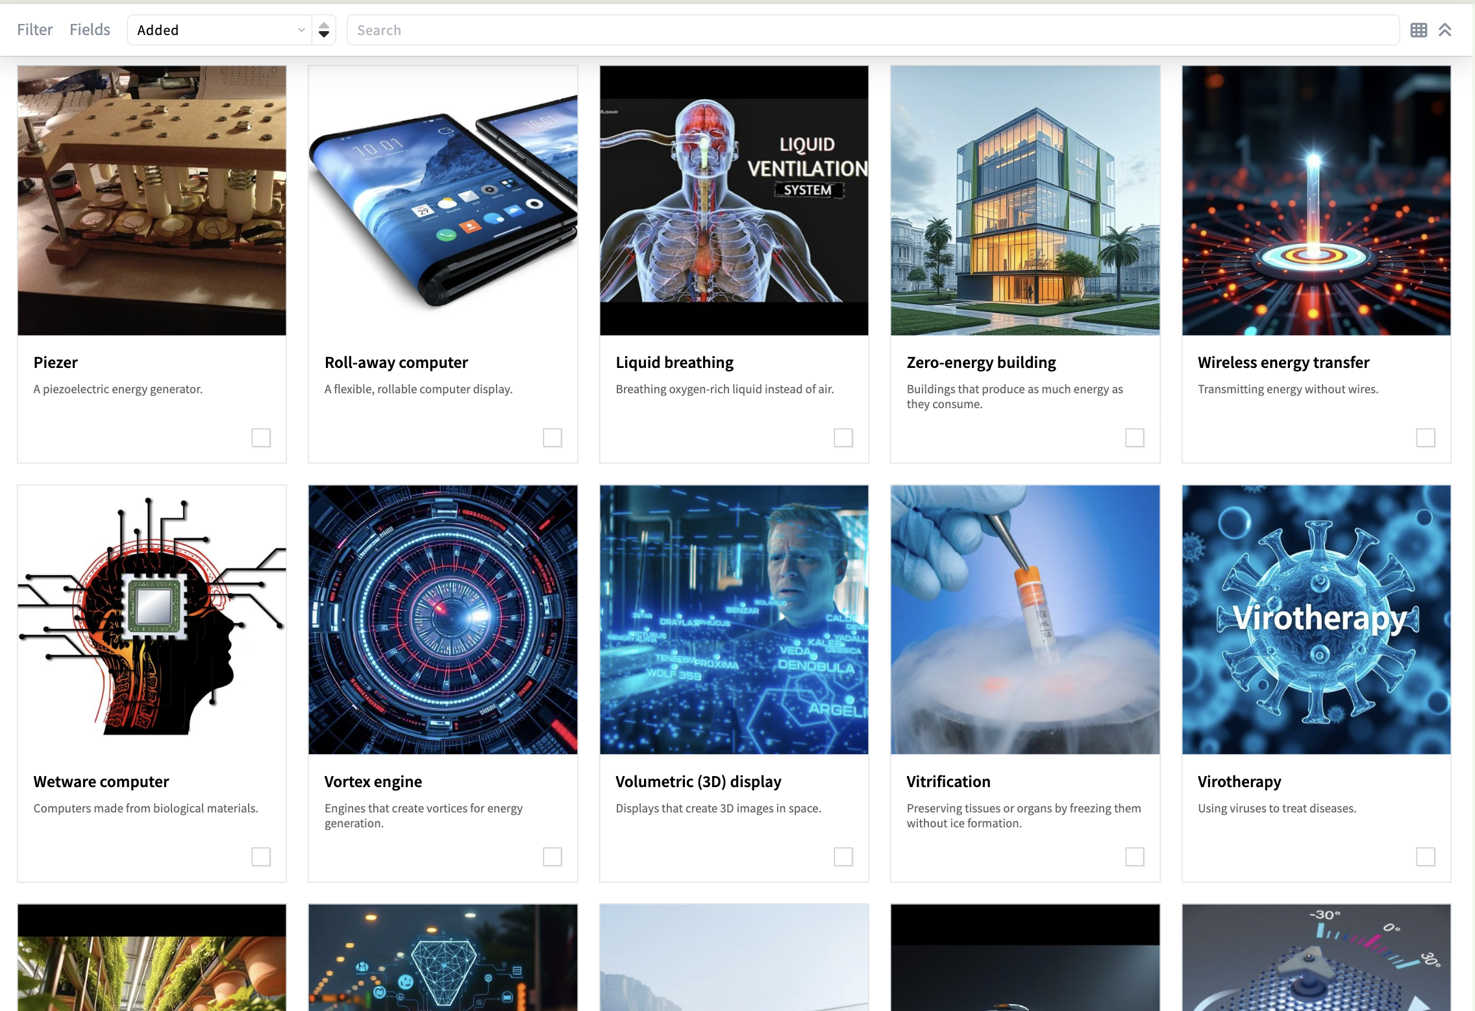
Task: Select the Zero-energy building checkbox
Action: [1135, 437]
